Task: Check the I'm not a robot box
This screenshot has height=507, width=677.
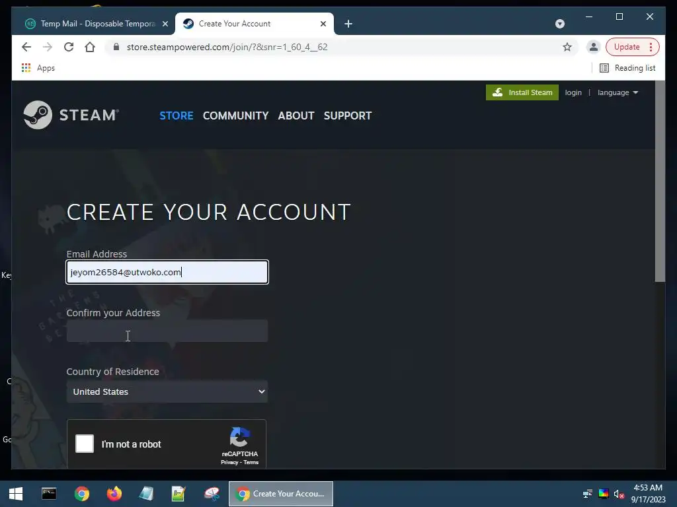Action: 85,444
